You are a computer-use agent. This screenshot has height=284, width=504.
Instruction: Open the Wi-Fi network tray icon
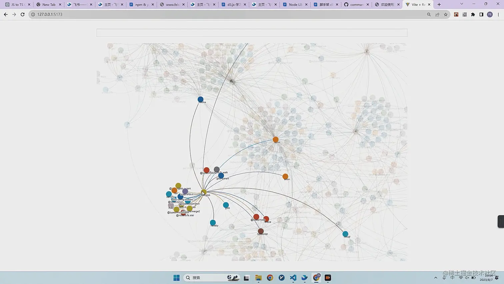pos(461,278)
